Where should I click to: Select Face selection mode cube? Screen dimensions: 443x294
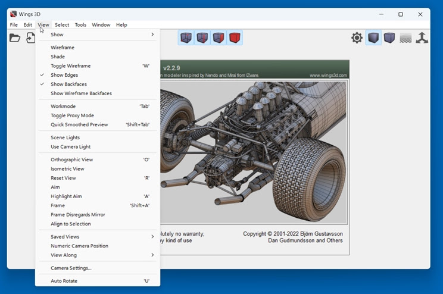219,37
